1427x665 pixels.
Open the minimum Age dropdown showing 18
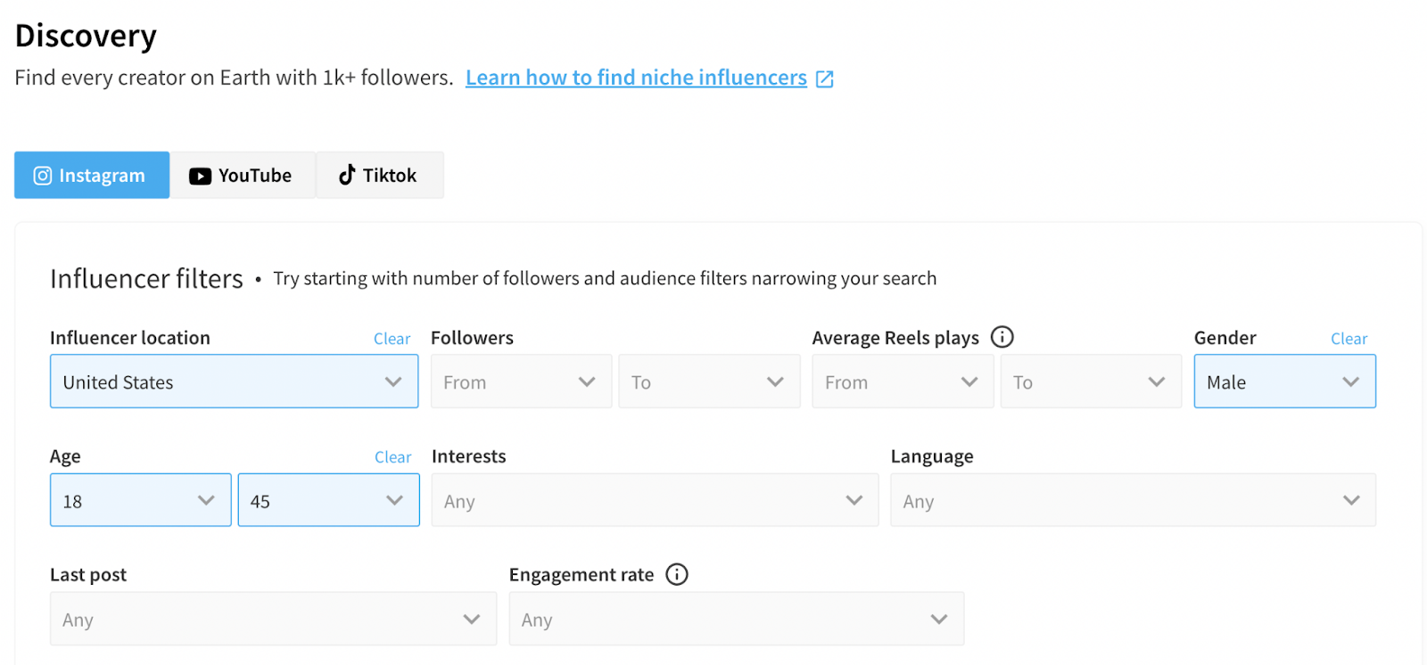tap(141, 500)
